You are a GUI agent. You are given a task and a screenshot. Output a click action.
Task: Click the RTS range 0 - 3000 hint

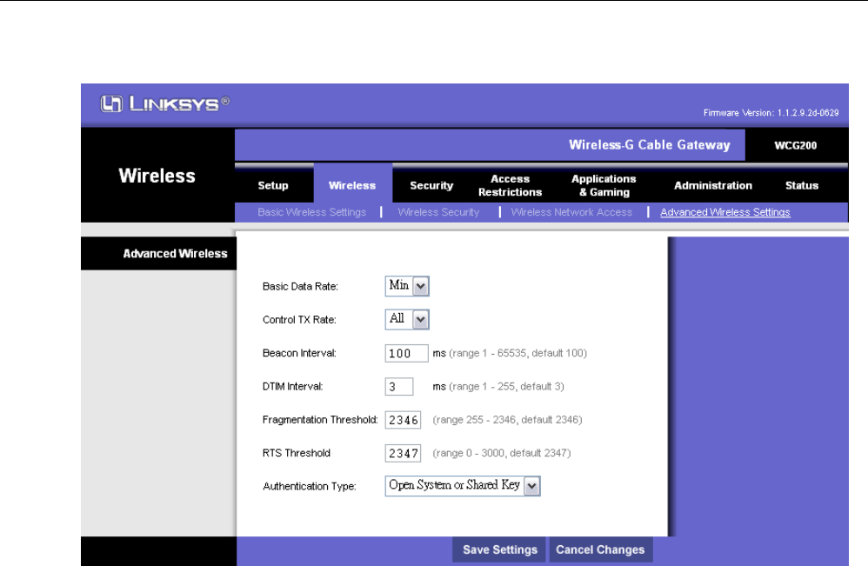tap(502, 453)
